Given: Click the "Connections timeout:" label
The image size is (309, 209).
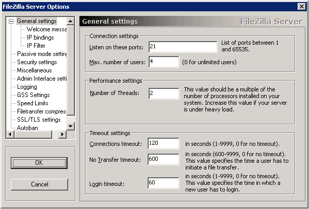Looking at the screenshot, I should click(x=116, y=144).
